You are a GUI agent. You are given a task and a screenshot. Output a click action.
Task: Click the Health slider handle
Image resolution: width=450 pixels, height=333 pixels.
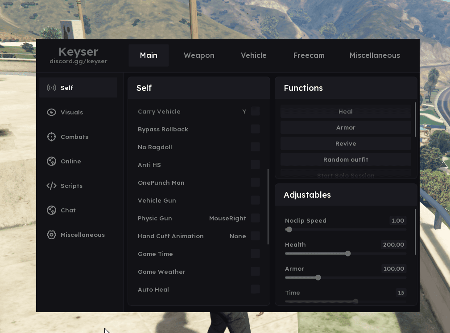348,253
